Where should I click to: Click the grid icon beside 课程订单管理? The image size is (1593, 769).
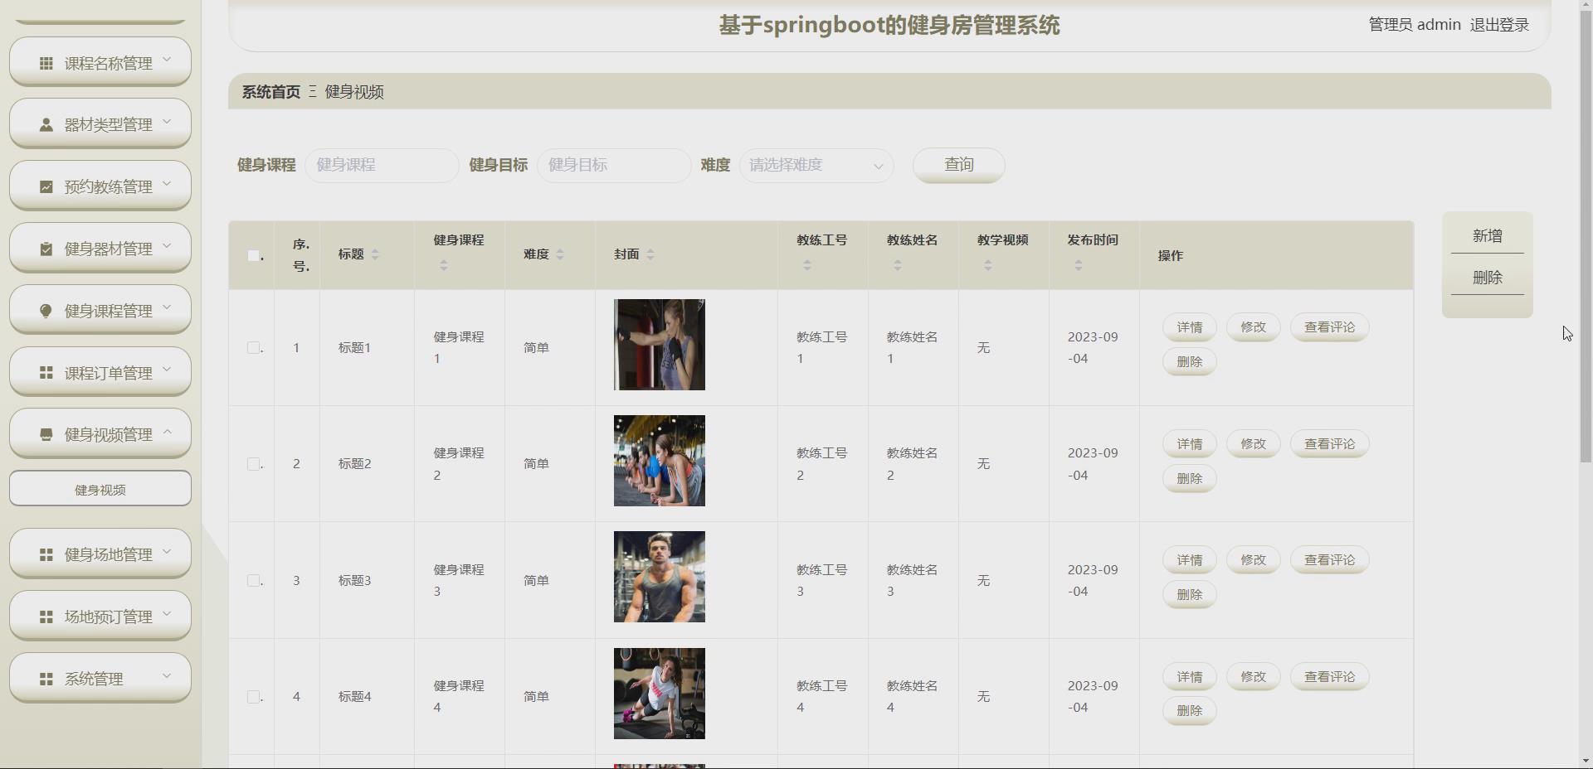pyautogui.click(x=46, y=373)
